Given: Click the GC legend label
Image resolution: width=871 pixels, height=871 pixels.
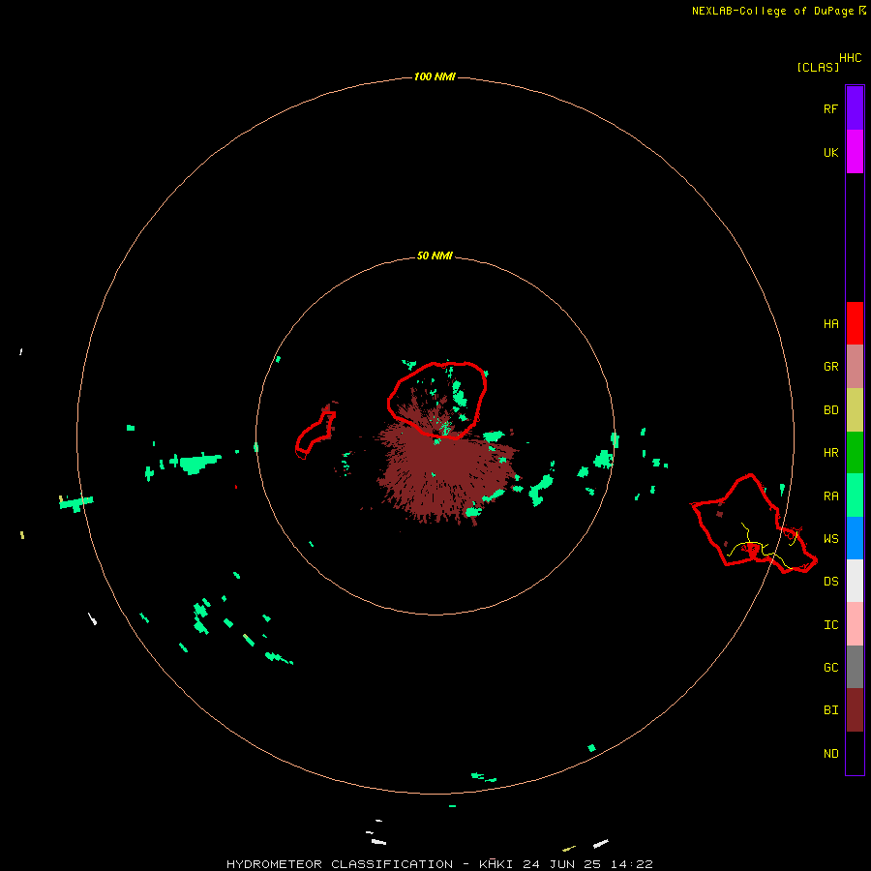Looking at the screenshot, I should coord(830,668).
